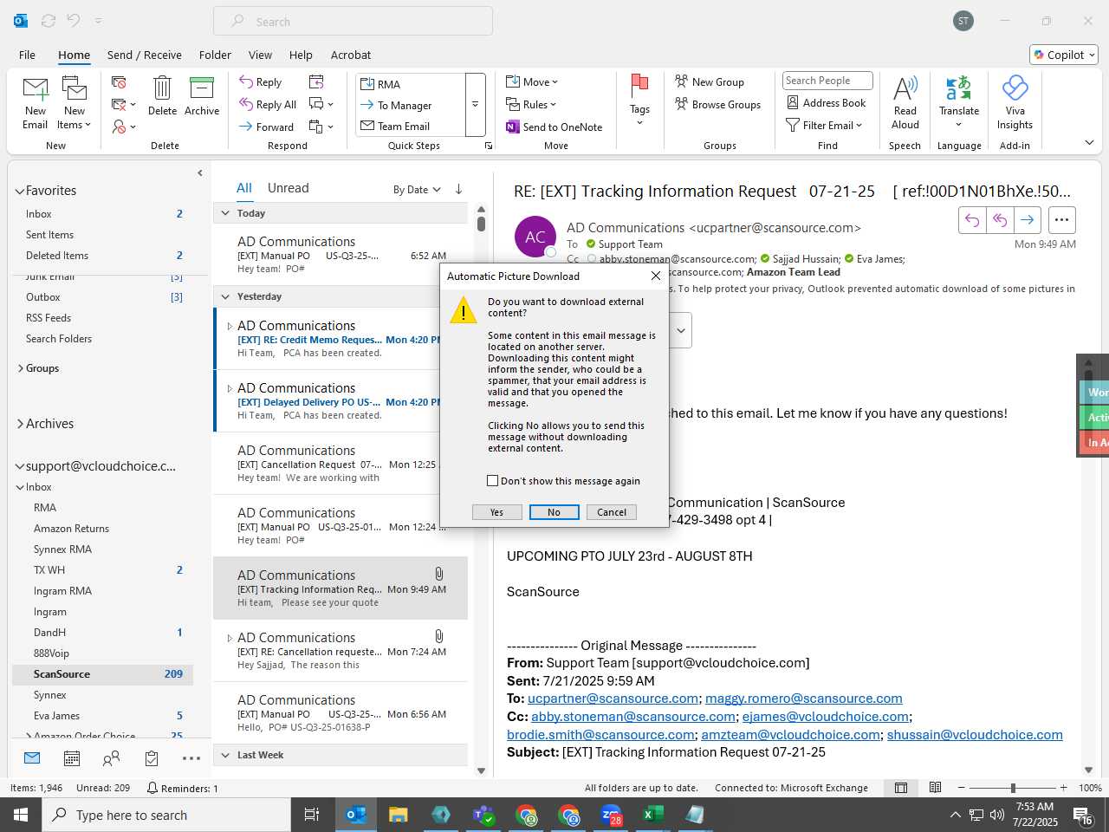Open the View tab

coord(260,55)
